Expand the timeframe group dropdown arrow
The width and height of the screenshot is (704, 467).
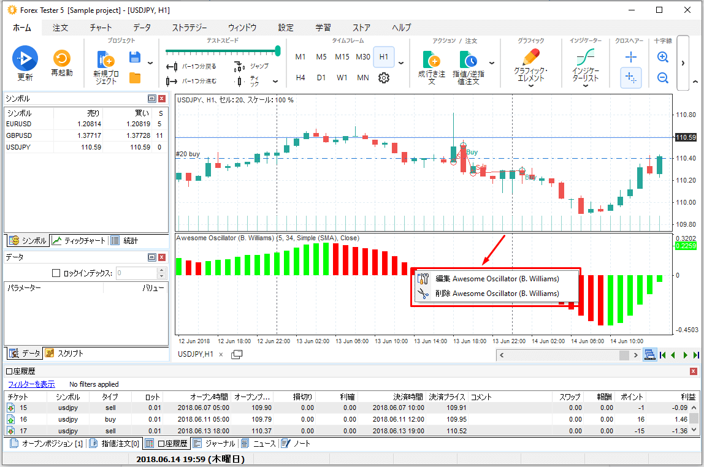click(x=401, y=63)
